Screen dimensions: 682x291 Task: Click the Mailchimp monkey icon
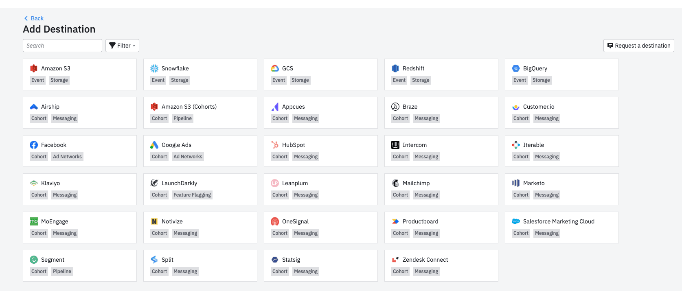[x=395, y=183]
